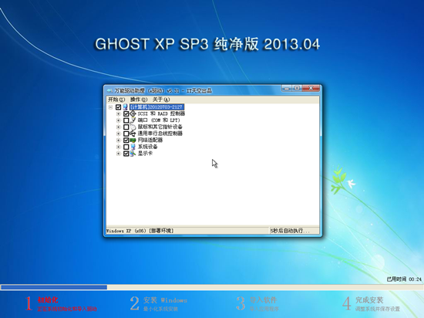
Task: Open the 关于(A) menu
Action: [161, 100]
